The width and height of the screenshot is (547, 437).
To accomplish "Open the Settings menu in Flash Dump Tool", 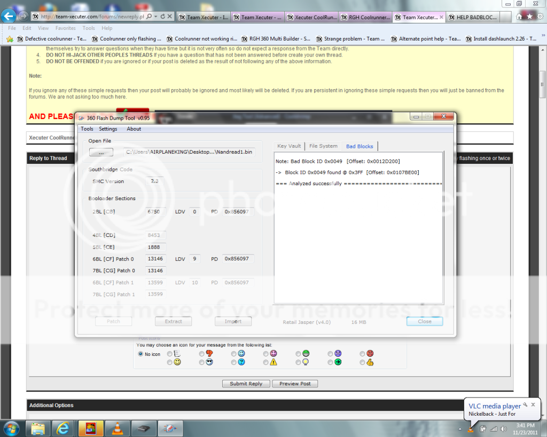I will coord(108,129).
